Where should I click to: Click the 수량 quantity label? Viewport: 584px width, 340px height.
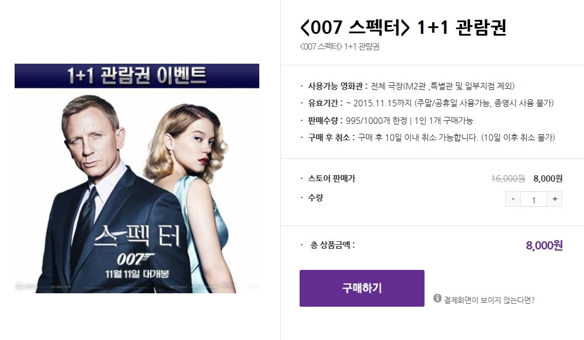coord(315,197)
